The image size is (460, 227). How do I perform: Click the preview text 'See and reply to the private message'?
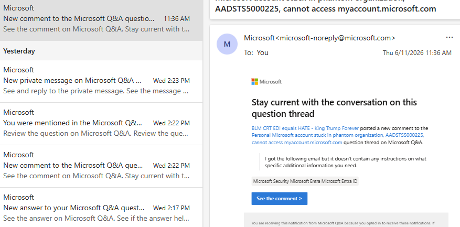(95, 91)
